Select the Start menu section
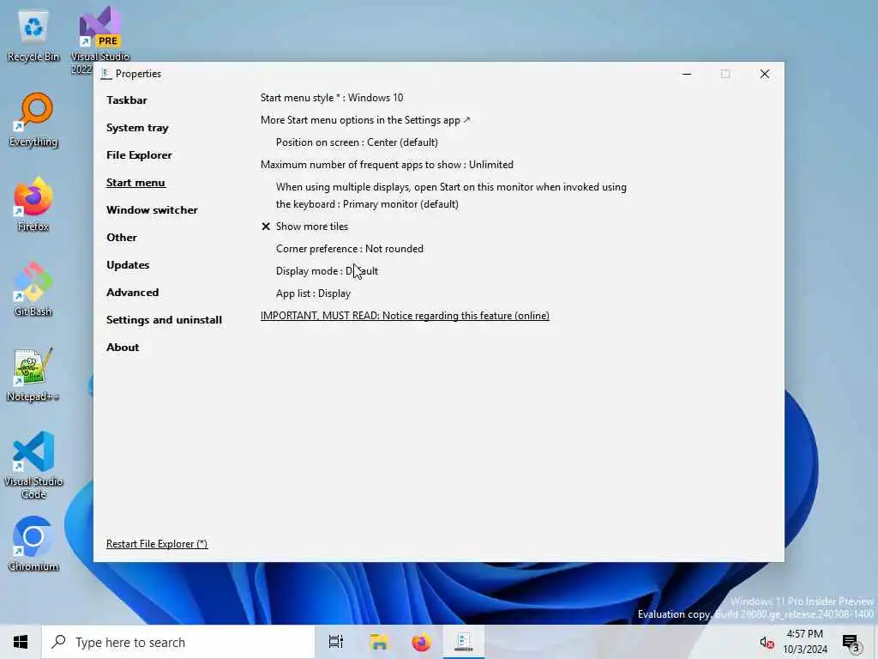The width and height of the screenshot is (878, 659). pos(135,183)
